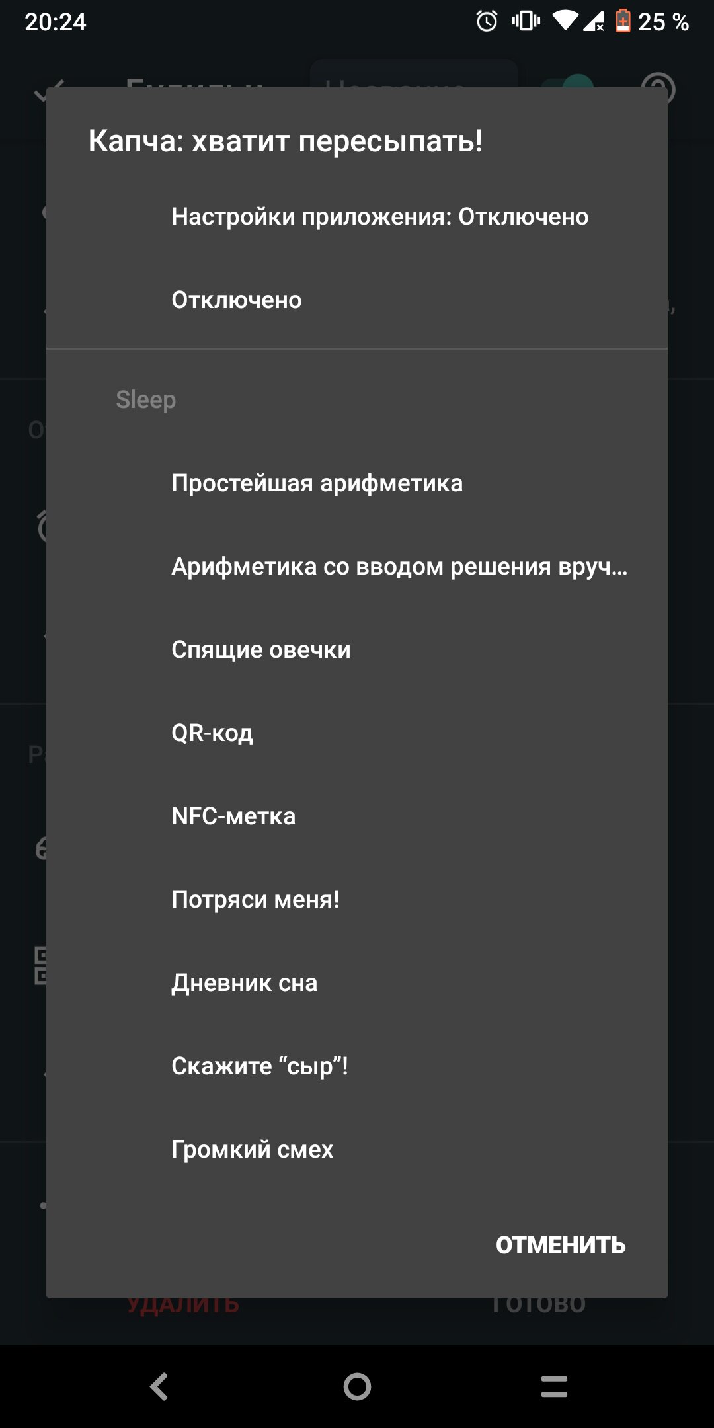This screenshot has height=1428, width=714.
Task: Select "Простейшая арифметика" captcha
Action: [x=357, y=483]
